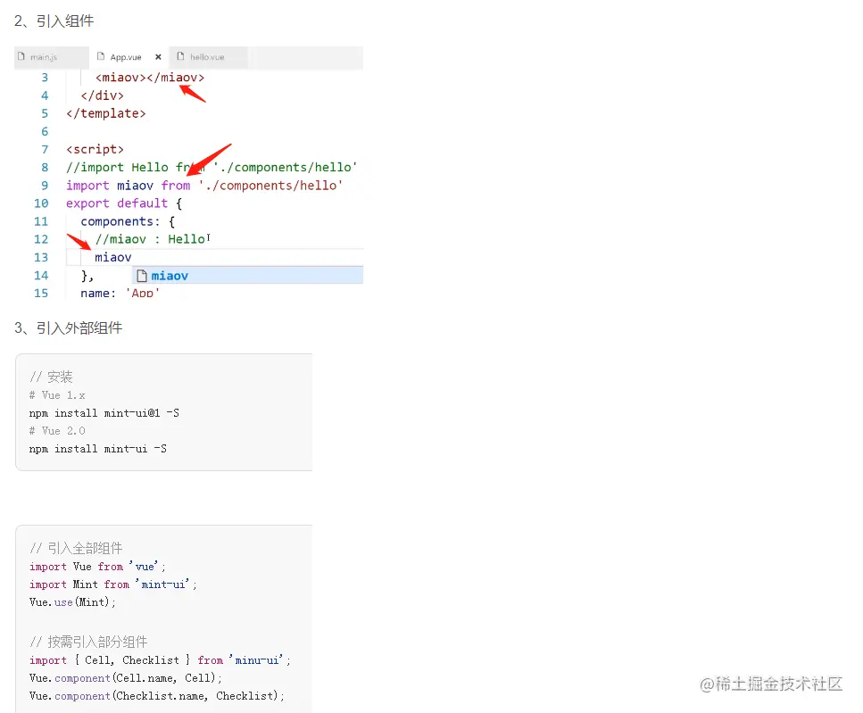Click the 'Vue.use(Mint);' line
The image size is (863, 713).
coord(72,602)
